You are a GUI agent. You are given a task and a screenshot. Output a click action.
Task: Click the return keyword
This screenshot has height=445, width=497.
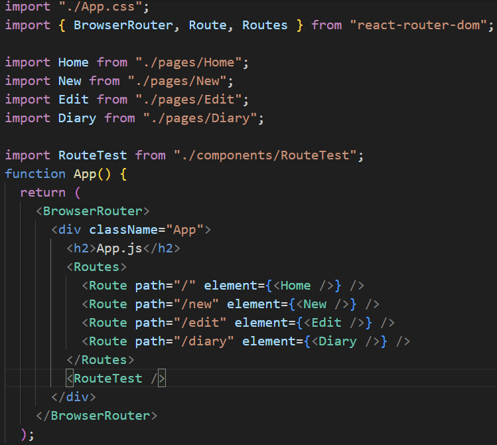pos(42,193)
